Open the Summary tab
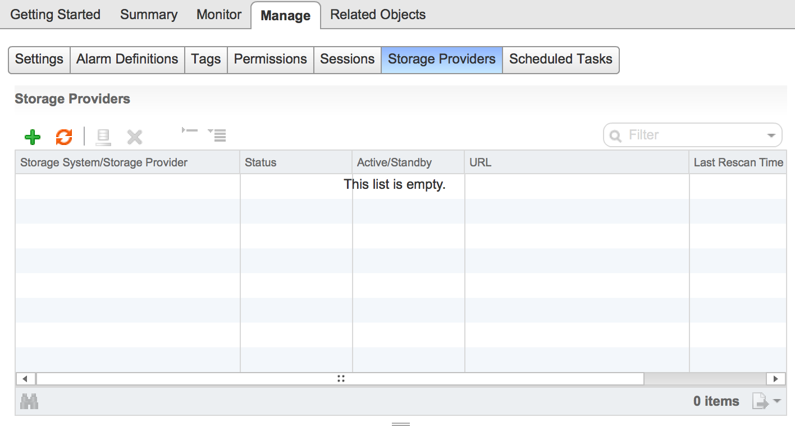The width and height of the screenshot is (795, 426). point(149,15)
